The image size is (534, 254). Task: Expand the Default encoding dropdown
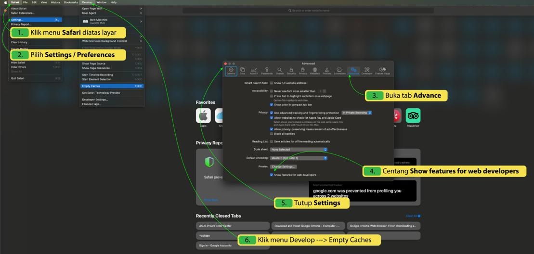click(x=298, y=158)
